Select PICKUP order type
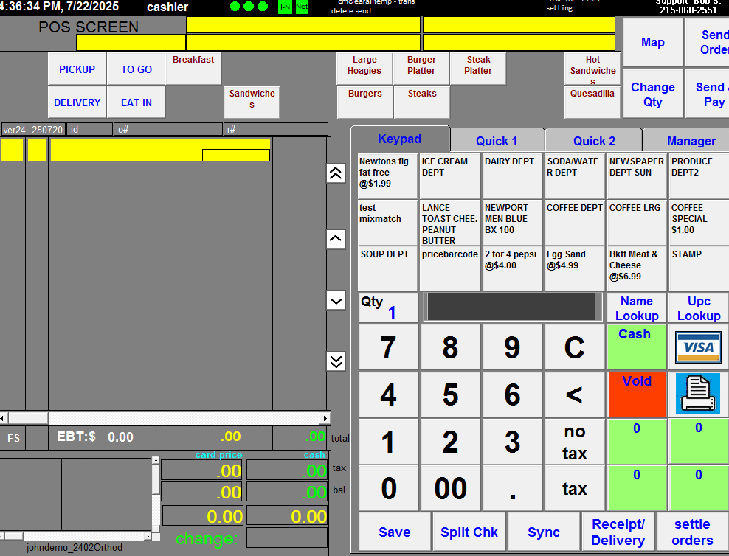 pos(77,69)
